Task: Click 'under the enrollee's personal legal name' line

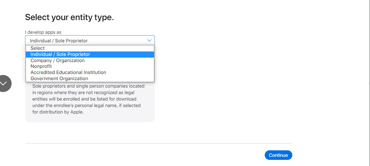Action: pyautogui.click(x=86, y=106)
